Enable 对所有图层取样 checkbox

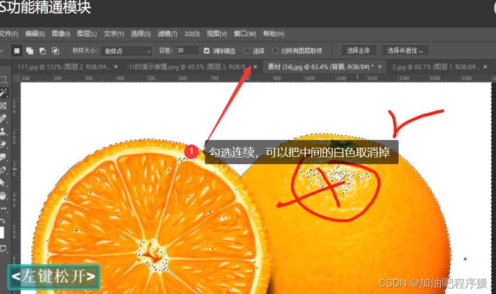pos(275,51)
